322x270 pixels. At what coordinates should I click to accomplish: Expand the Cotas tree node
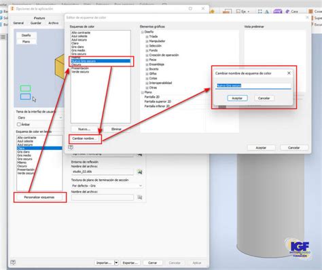[147, 79]
